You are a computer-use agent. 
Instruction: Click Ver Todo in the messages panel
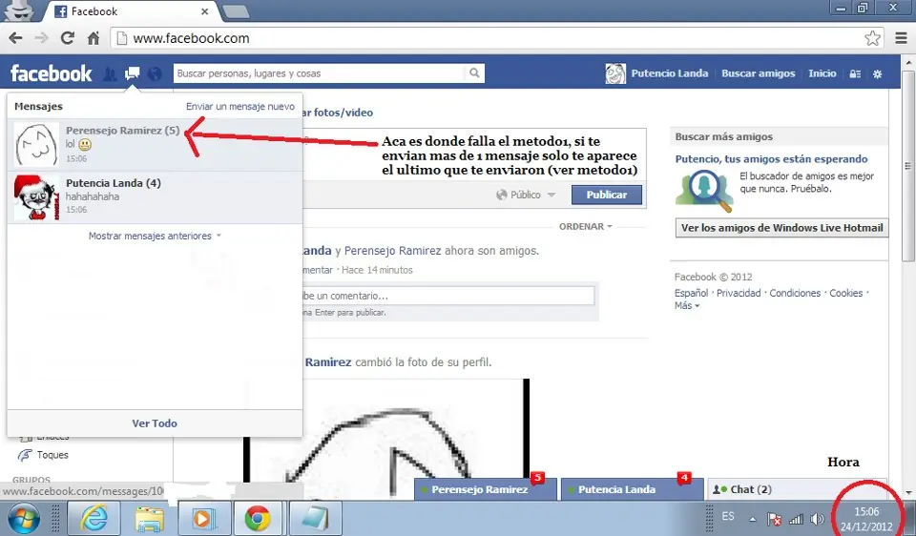pyautogui.click(x=155, y=423)
